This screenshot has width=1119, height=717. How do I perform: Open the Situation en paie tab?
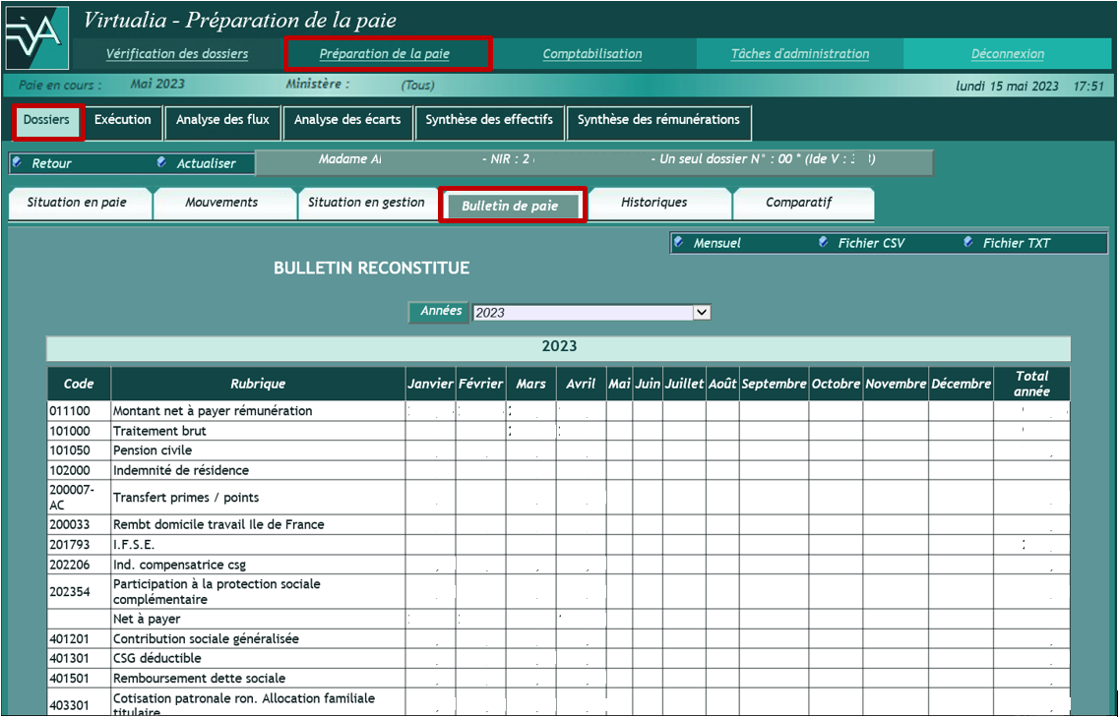(x=77, y=203)
